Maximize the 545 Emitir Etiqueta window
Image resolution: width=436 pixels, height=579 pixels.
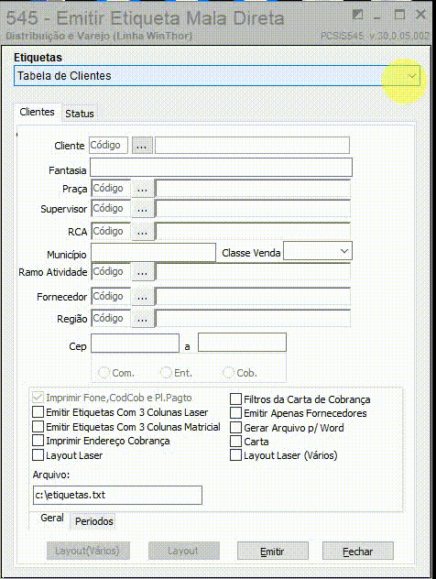click(399, 15)
